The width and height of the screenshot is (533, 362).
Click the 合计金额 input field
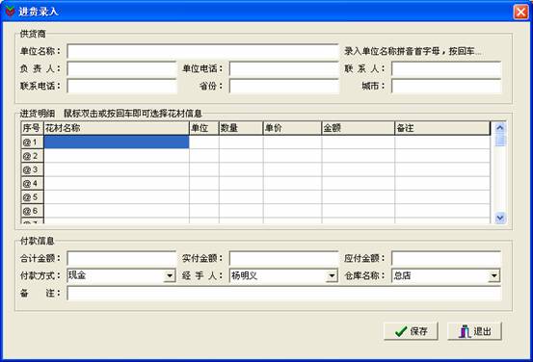(121, 259)
